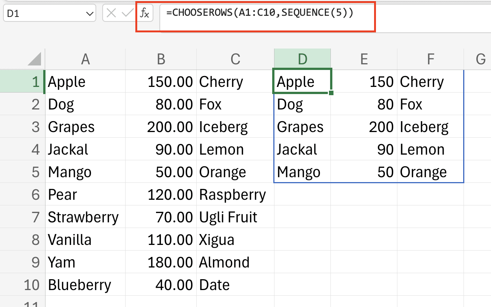Image resolution: width=491 pixels, height=307 pixels.
Task: Click the Select All corner triangle
Action: (35, 59)
